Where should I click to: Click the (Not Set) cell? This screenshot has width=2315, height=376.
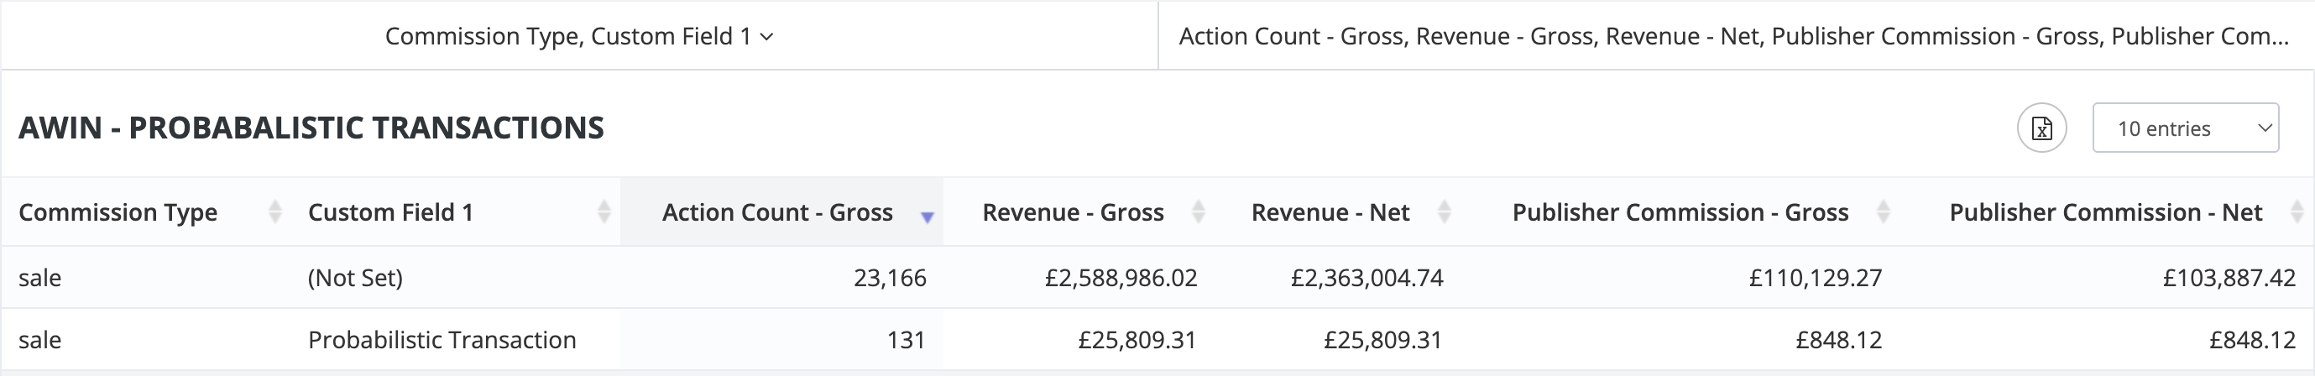(355, 278)
